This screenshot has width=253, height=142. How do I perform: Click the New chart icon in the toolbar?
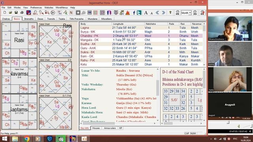[5, 13]
